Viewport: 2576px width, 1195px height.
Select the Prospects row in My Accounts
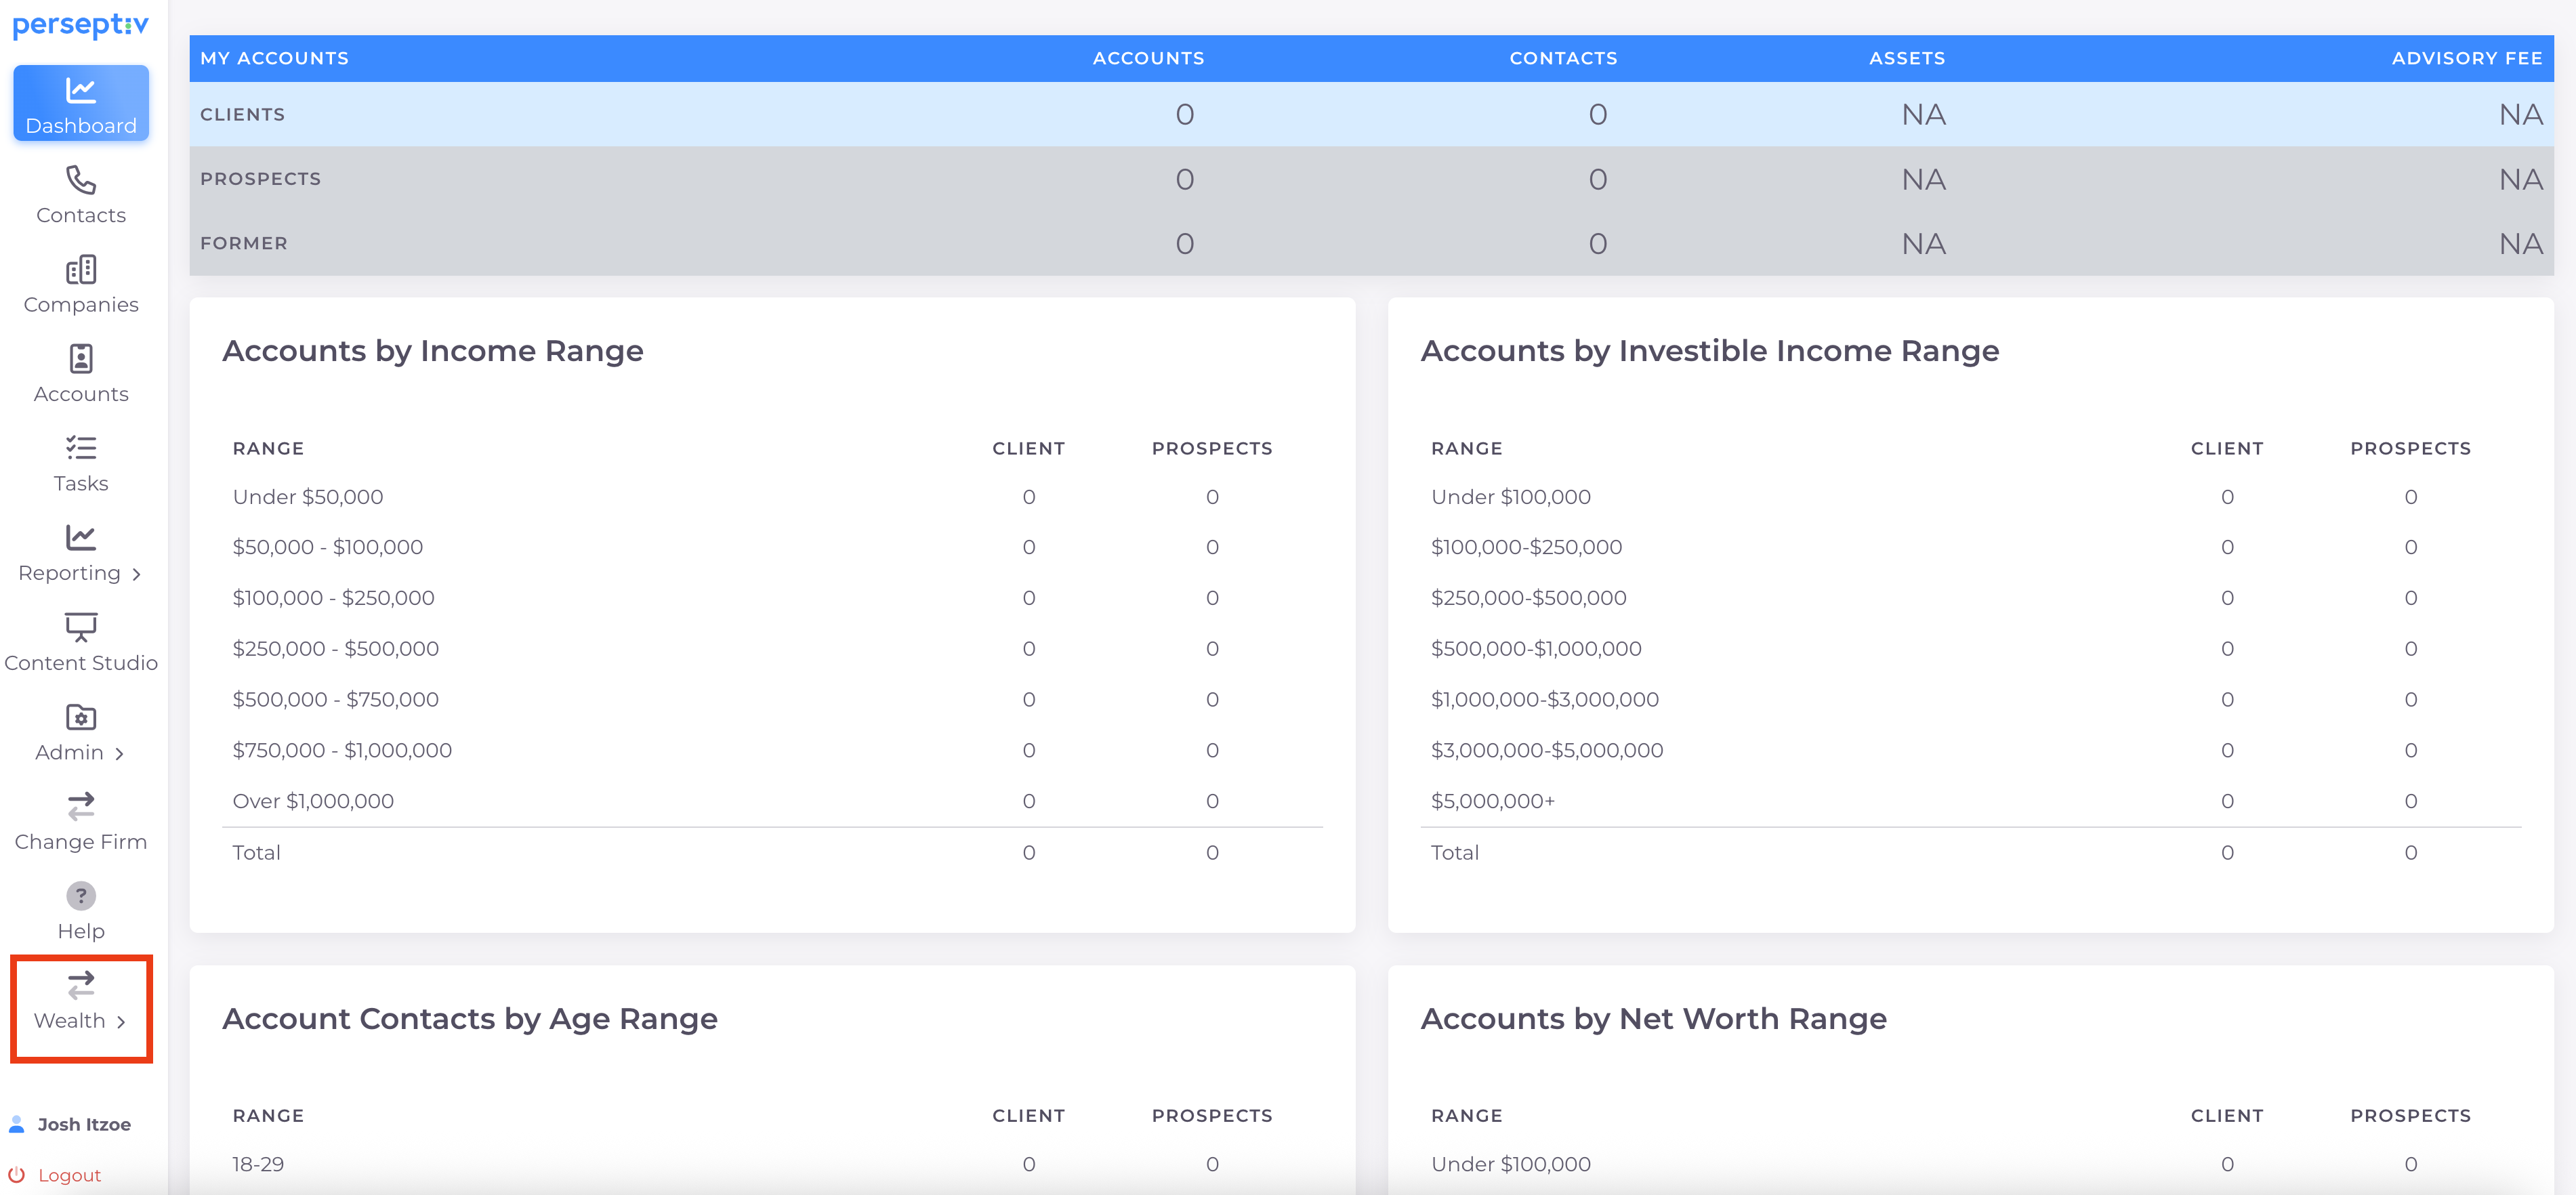point(260,179)
